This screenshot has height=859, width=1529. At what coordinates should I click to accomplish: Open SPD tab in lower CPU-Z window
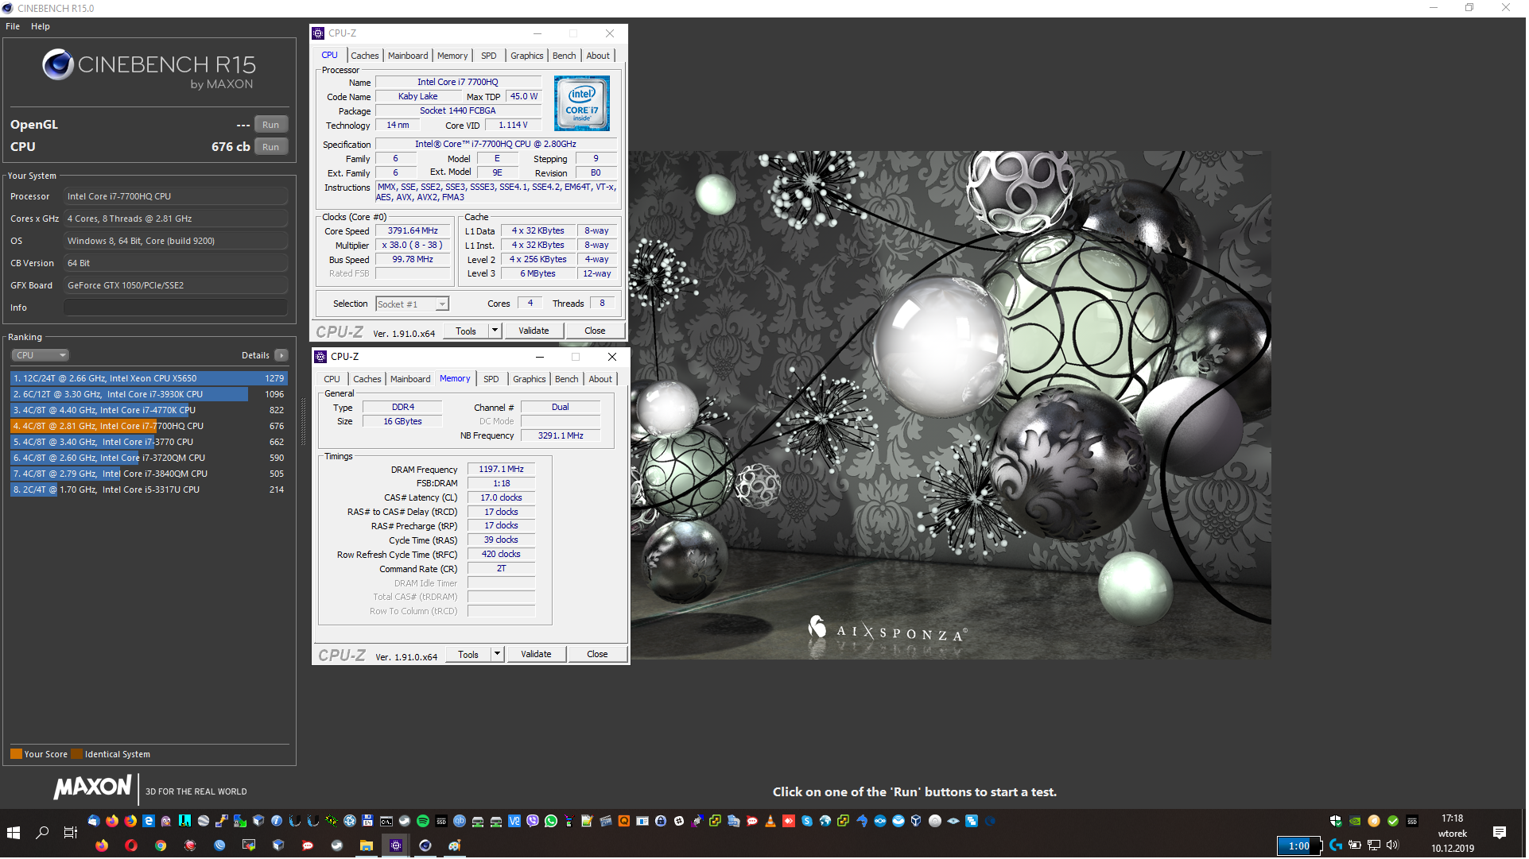click(491, 380)
